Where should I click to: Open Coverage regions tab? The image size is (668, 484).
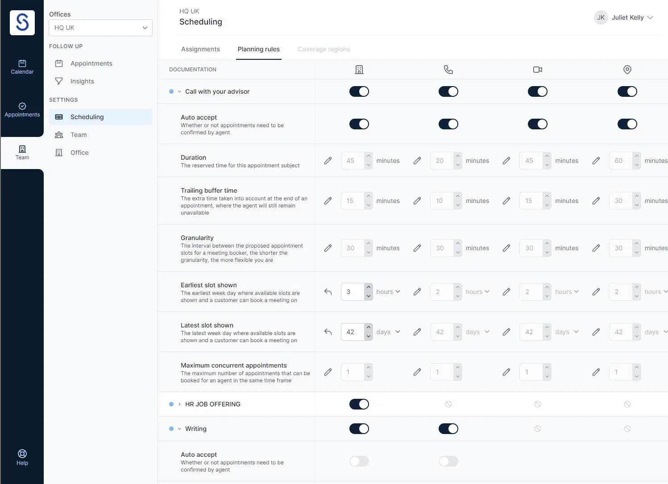point(324,49)
